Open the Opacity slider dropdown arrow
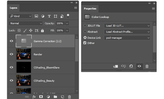Image resolution: width=164 pixels, height=99 pixels. point(67,23)
